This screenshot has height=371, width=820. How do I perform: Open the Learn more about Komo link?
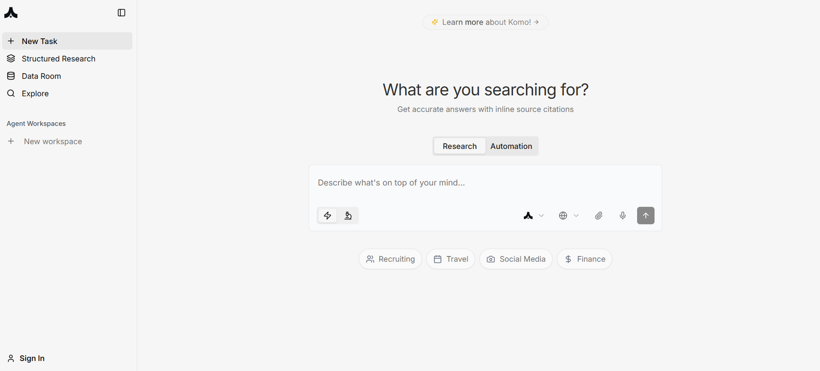(x=485, y=23)
